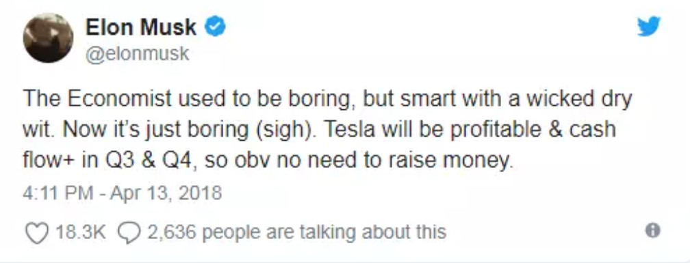The width and height of the screenshot is (690, 263).
Task: Click the info circle icon
Action: (x=652, y=230)
